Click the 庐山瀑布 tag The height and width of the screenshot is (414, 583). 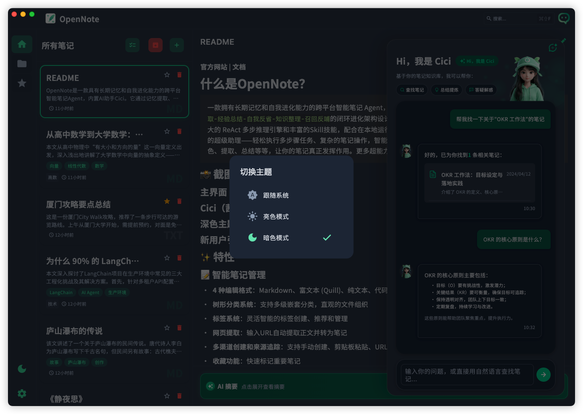[77, 362]
